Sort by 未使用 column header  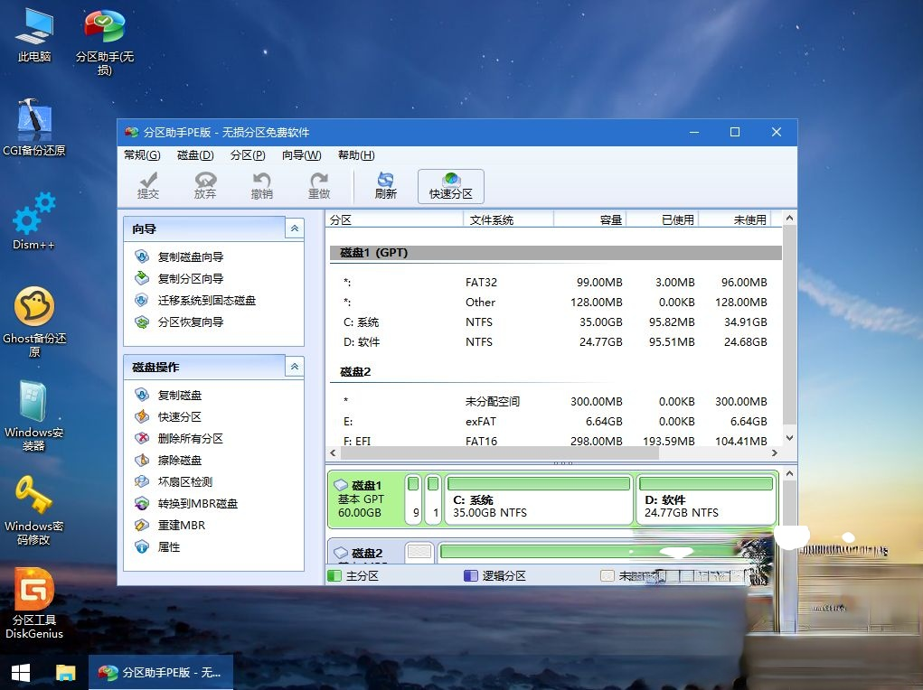pos(735,220)
